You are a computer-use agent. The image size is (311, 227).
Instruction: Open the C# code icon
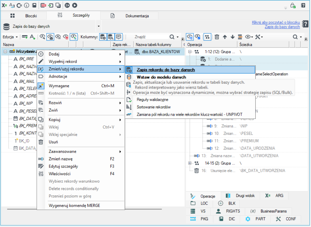tap(19, 5)
